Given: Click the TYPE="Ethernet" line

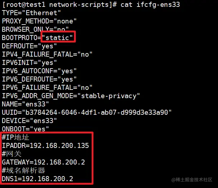Looking at the screenshot, I should point(31,13).
